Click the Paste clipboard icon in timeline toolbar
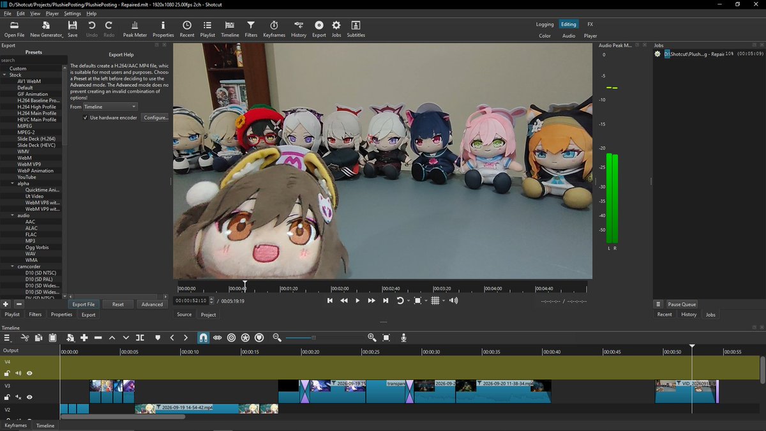The width and height of the screenshot is (766, 431). coord(53,338)
